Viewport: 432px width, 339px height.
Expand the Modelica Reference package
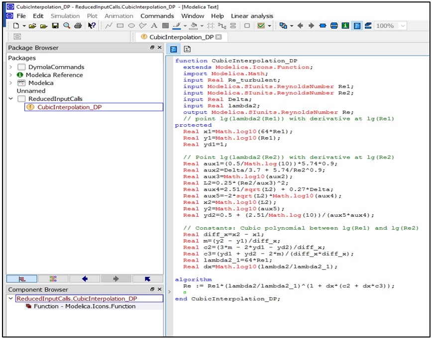[10, 75]
